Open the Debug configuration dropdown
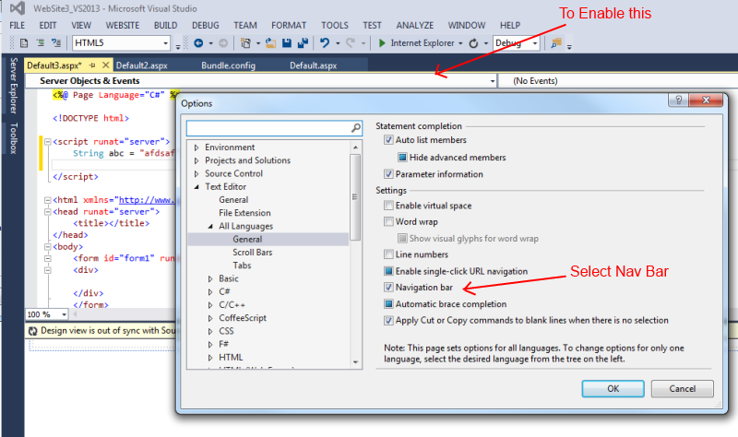Image resolution: width=738 pixels, height=437 pixels. click(x=534, y=43)
